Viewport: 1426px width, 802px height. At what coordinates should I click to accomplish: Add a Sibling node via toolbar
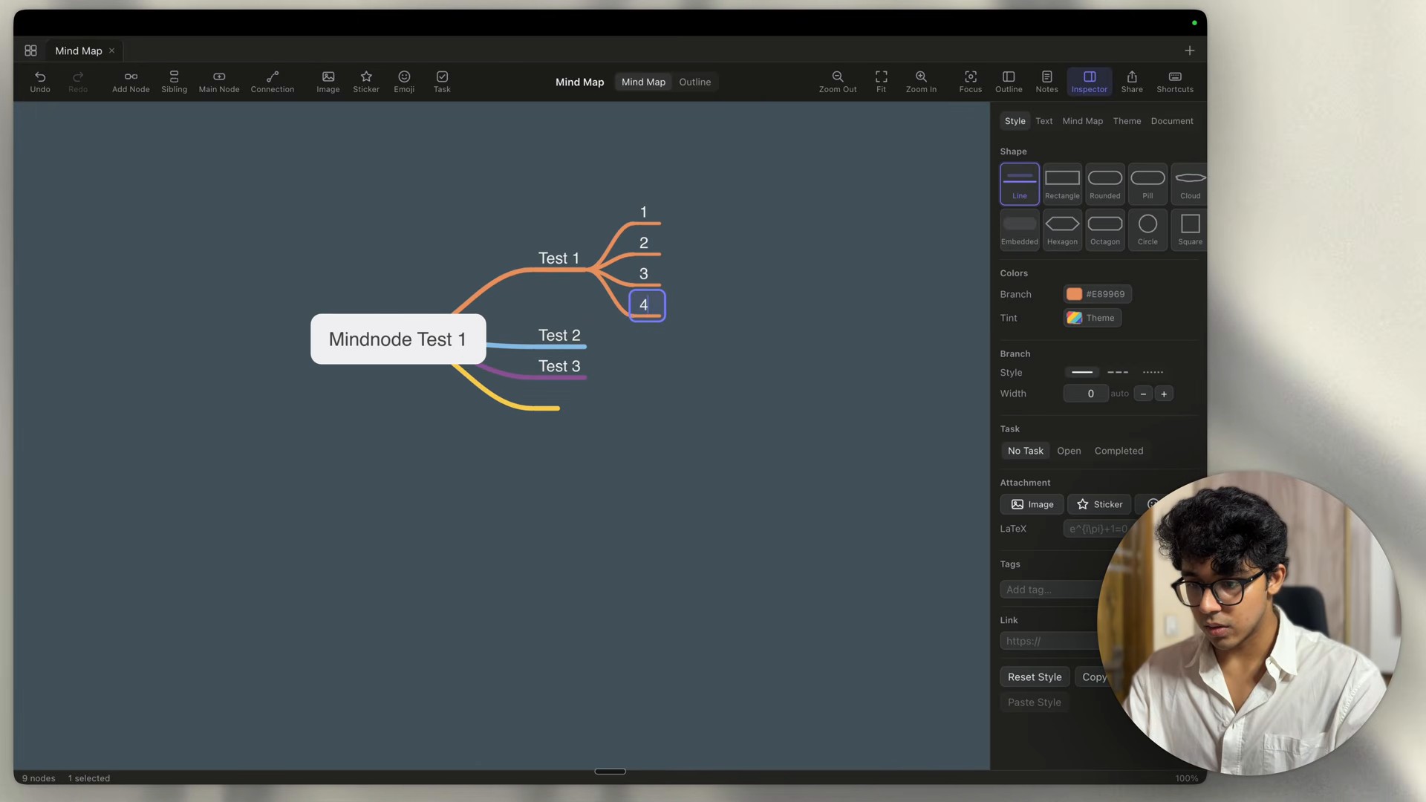point(174,82)
